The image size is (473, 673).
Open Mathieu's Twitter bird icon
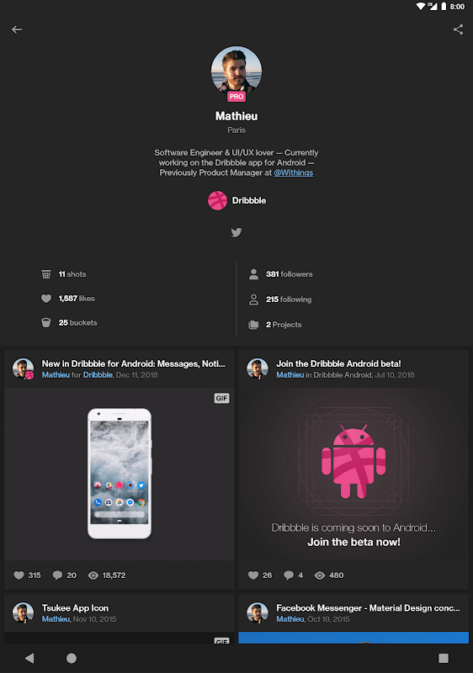tap(236, 232)
